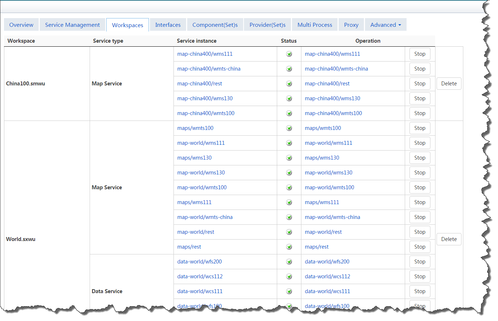Screen dimensions: 498x321
Task: Stop the map-china400/wmts-china service
Action: click(x=420, y=69)
